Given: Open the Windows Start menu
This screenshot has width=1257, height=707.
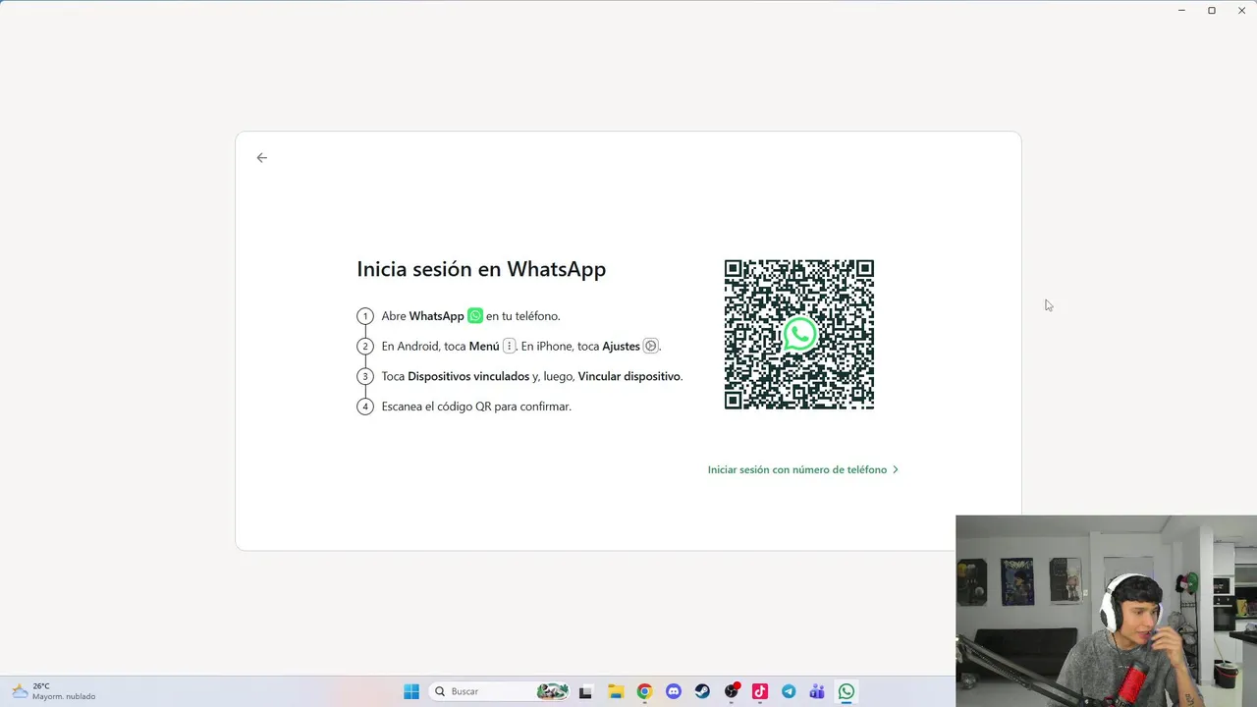Looking at the screenshot, I should coord(411,691).
